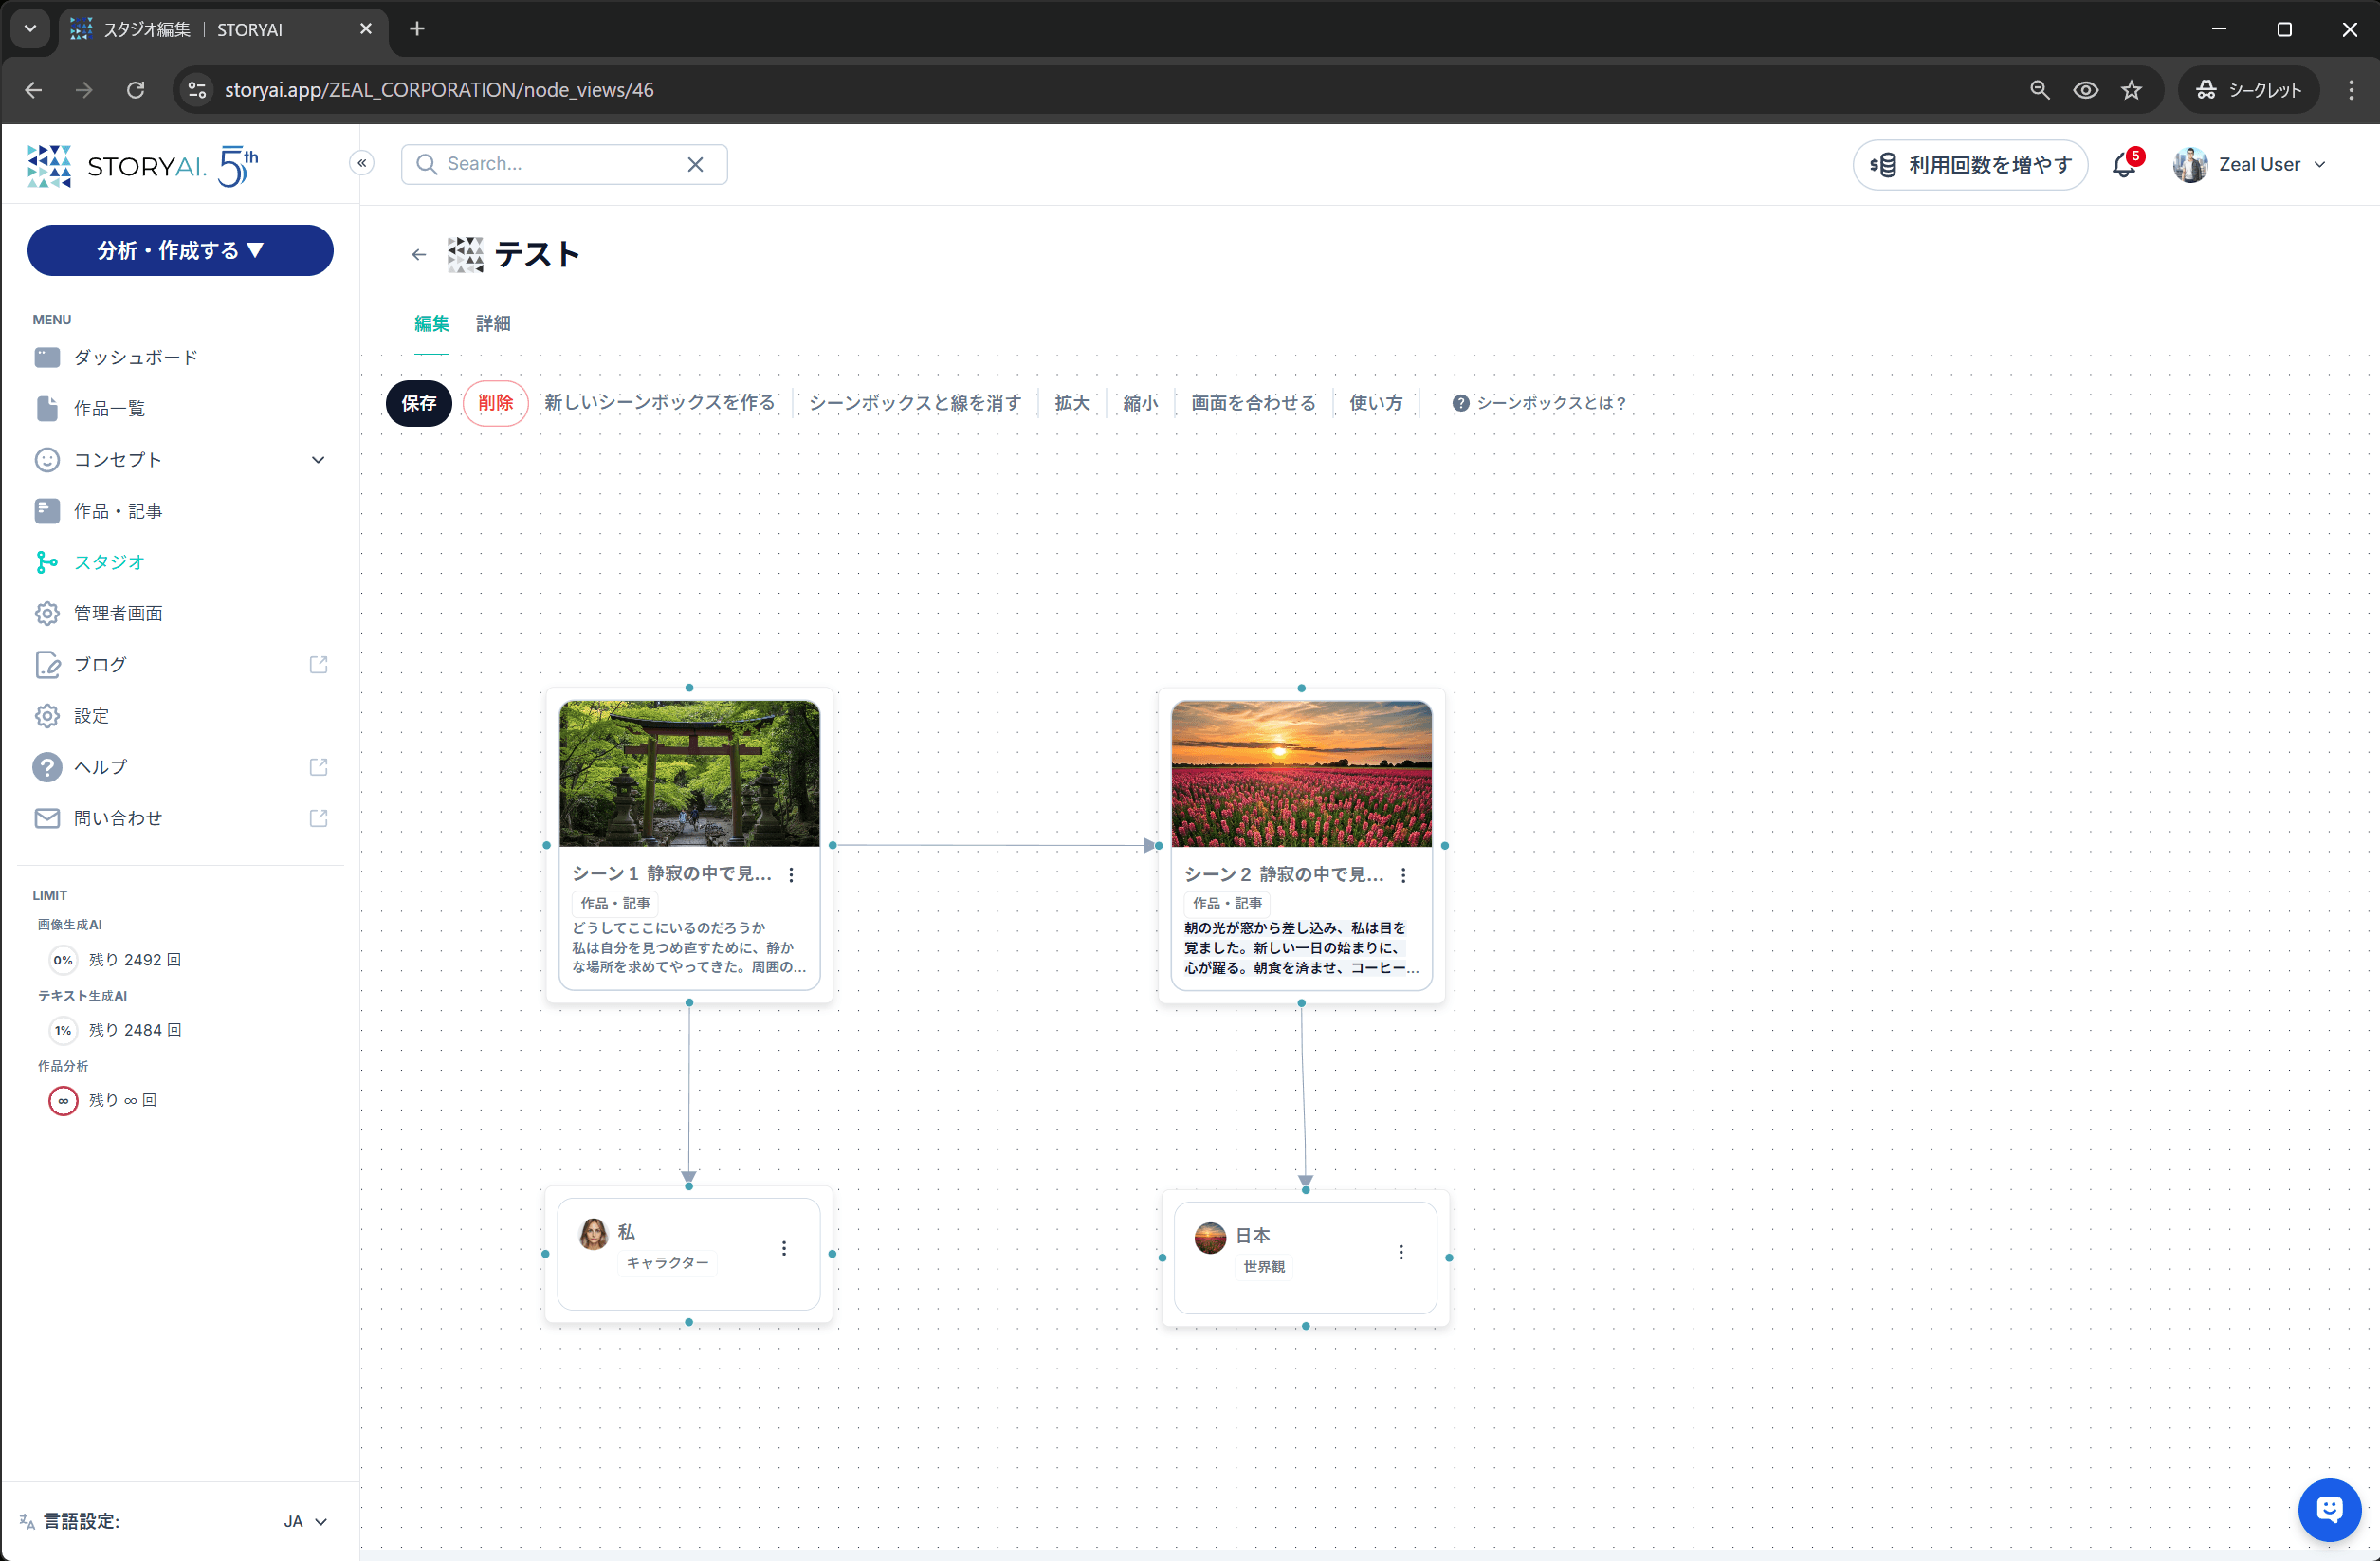Image resolution: width=2380 pixels, height=1561 pixels.
Task: Clear the search field with X icon
Action: 695,164
